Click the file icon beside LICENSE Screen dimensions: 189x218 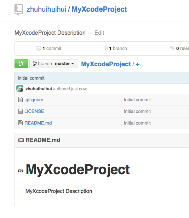click(x=21, y=111)
